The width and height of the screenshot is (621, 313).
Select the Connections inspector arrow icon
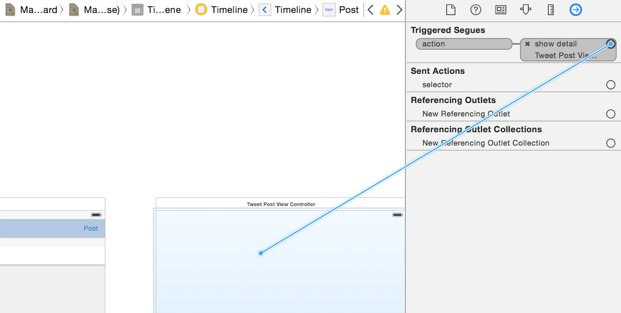[x=576, y=9]
